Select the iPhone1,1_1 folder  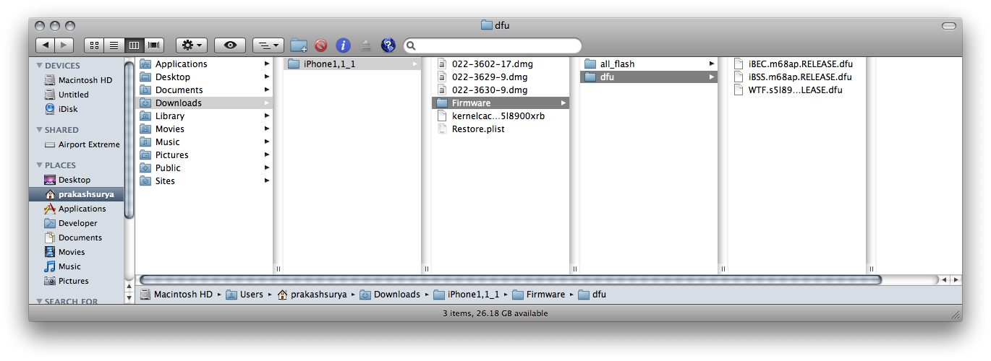(352, 64)
